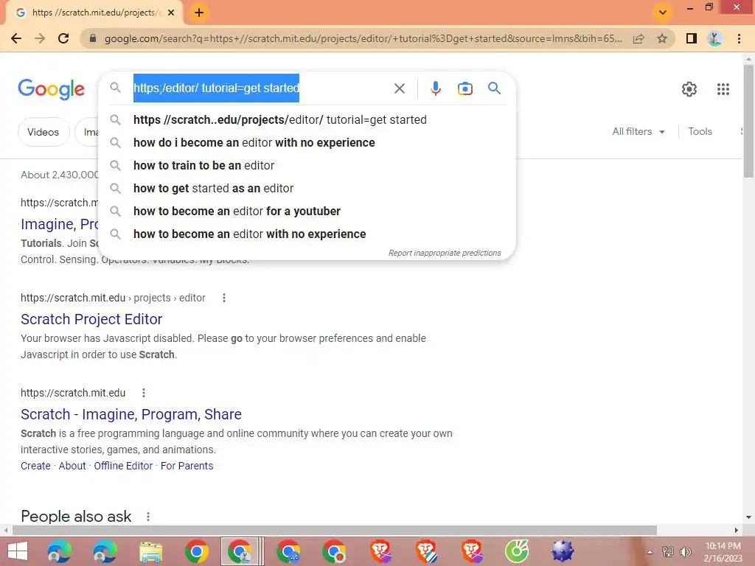Viewport: 755px width, 566px height.
Task: Follow the 'Create' sitelink
Action: 35,466
